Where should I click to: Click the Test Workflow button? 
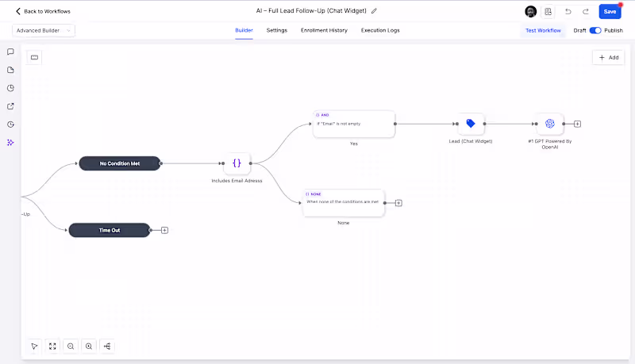[543, 30]
